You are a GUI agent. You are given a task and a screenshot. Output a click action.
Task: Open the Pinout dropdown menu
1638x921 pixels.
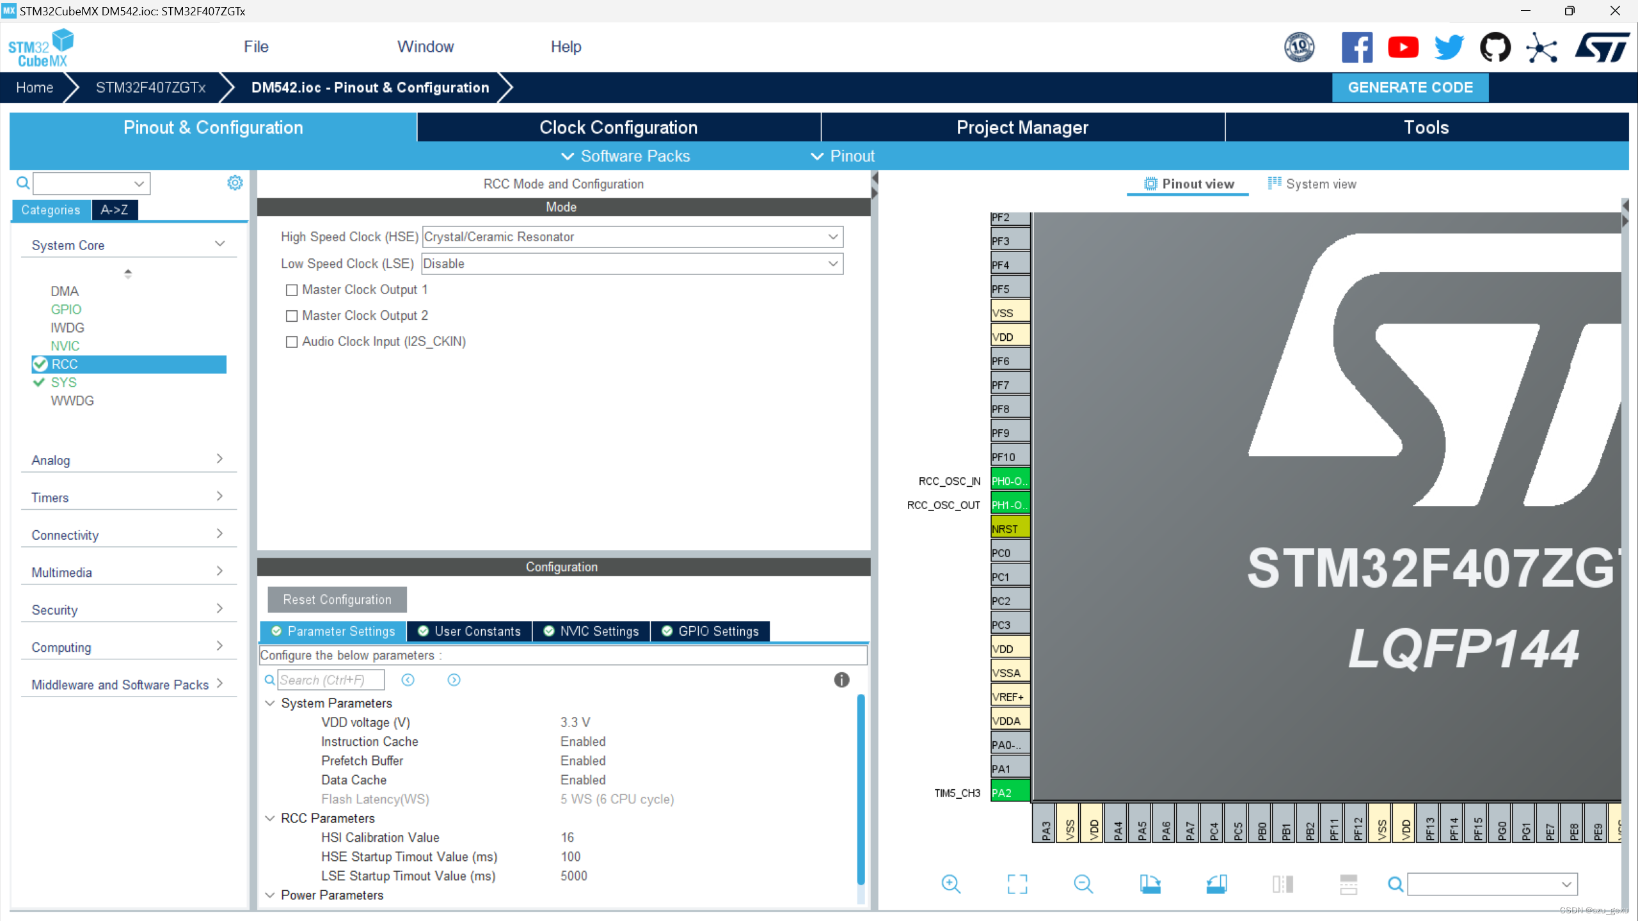[x=842, y=156]
